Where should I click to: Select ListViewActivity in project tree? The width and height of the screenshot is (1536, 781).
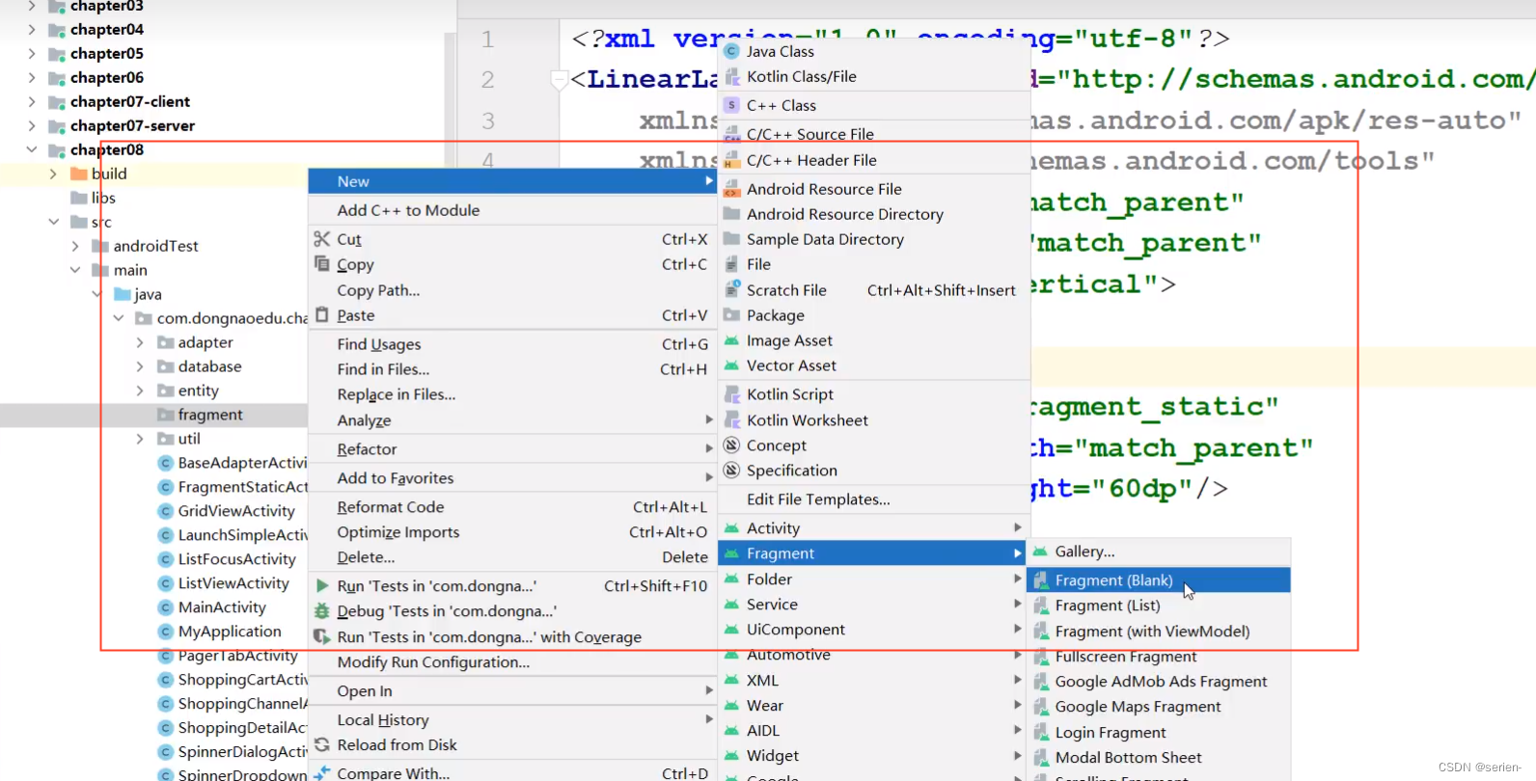(x=233, y=583)
